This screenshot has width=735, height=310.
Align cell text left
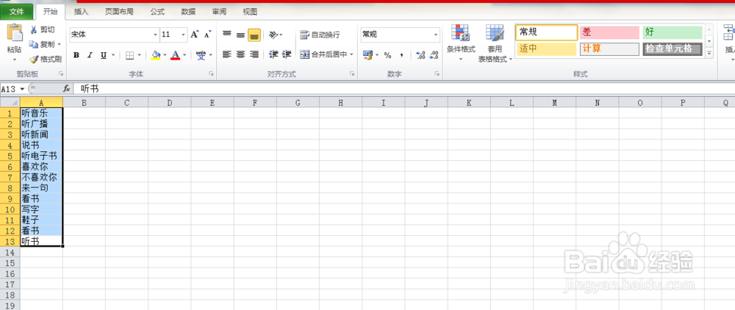coord(227,54)
